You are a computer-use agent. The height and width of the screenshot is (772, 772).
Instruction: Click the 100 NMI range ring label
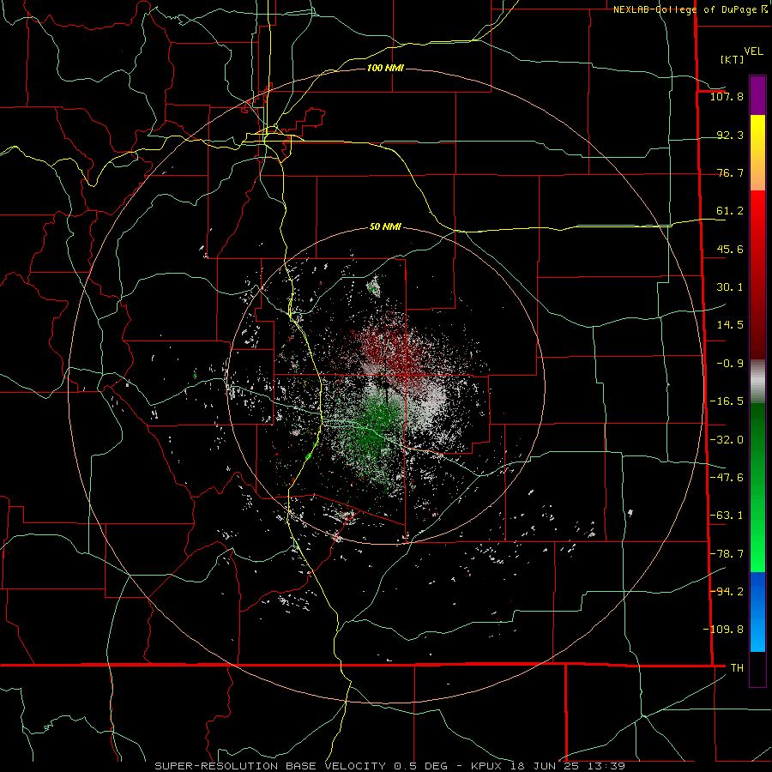[x=385, y=68]
